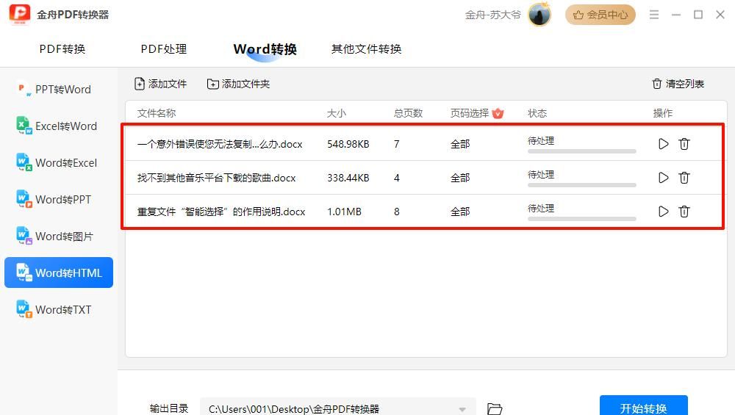Open the hamburger main menu icon
The width and height of the screenshot is (735, 415).
[654, 15]
